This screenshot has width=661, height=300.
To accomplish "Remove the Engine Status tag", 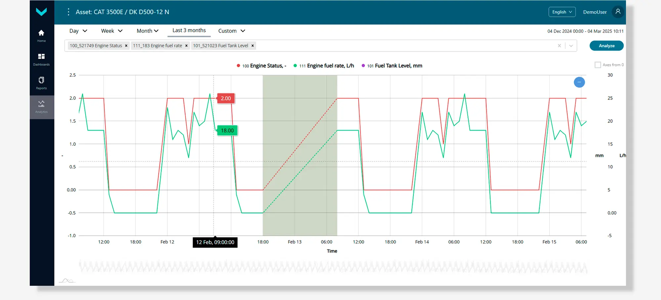I will (x=126, y=46).
